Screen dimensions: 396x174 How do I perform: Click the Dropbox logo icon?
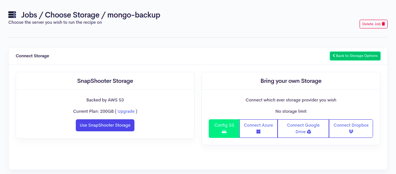click(x=351, y=132)
